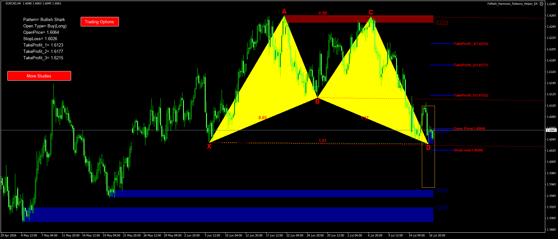558x239 pixels.
Task: Select the 'Pattern= Bullish Shark' text
Action: click(x=44, y=19)
